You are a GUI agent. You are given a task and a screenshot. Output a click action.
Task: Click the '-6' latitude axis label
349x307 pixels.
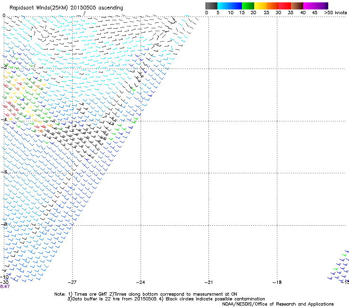pyautogui.click(x=4, y=172)
